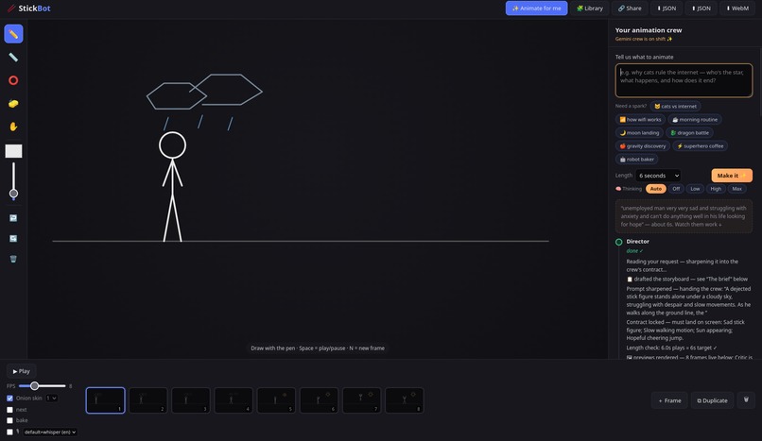Open the 'default+whisper (en)' dropdown
Image resolution: width=762 pixels, height=441 pixels.
[x=50, y=432]
